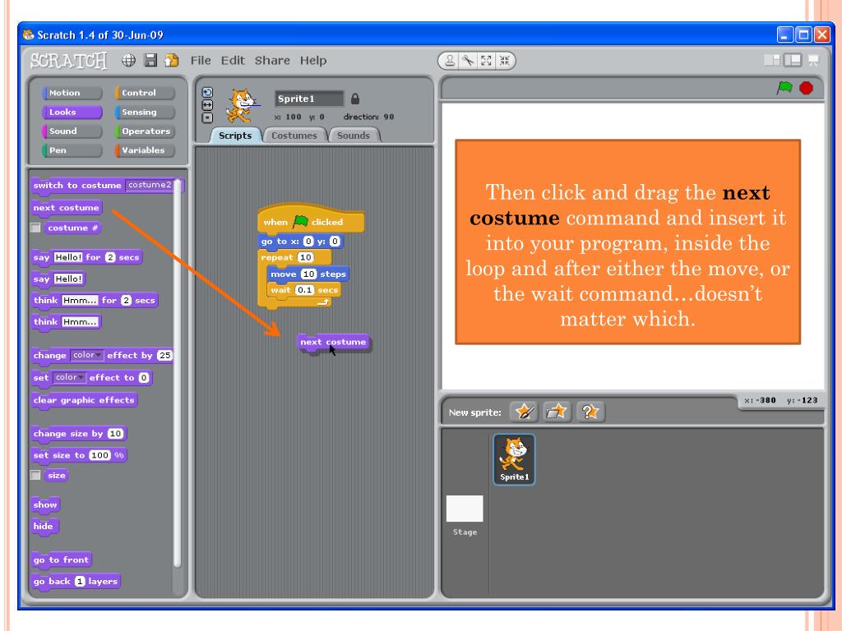Click the steps value in the move block
This screenshot has width=842, height=631.
pos(308,274)
